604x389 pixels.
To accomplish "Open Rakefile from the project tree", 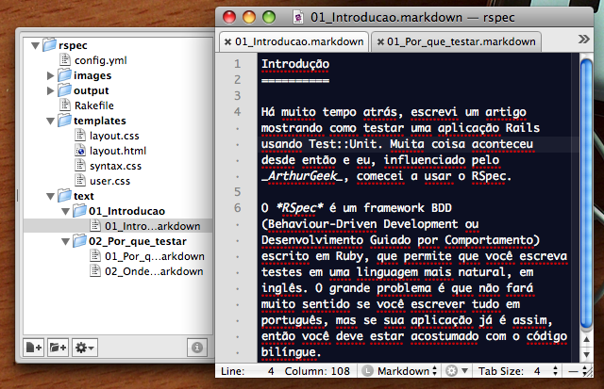I will [94, 105].
